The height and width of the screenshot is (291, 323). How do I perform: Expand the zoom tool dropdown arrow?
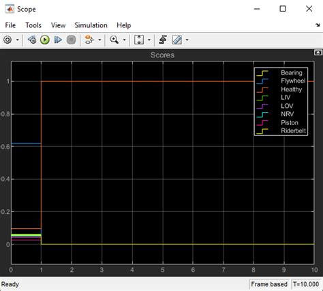click(124, 40)
